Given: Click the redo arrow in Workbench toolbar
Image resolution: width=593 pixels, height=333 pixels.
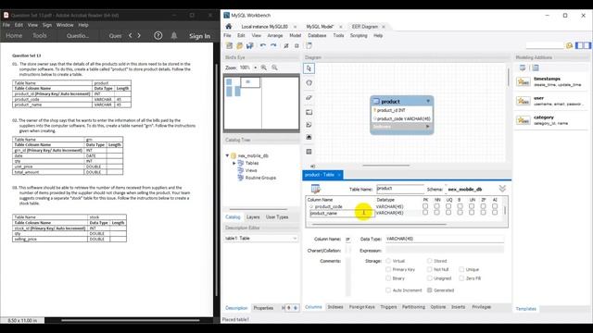Looking at the screenshot, I should (x=273, y=45).
